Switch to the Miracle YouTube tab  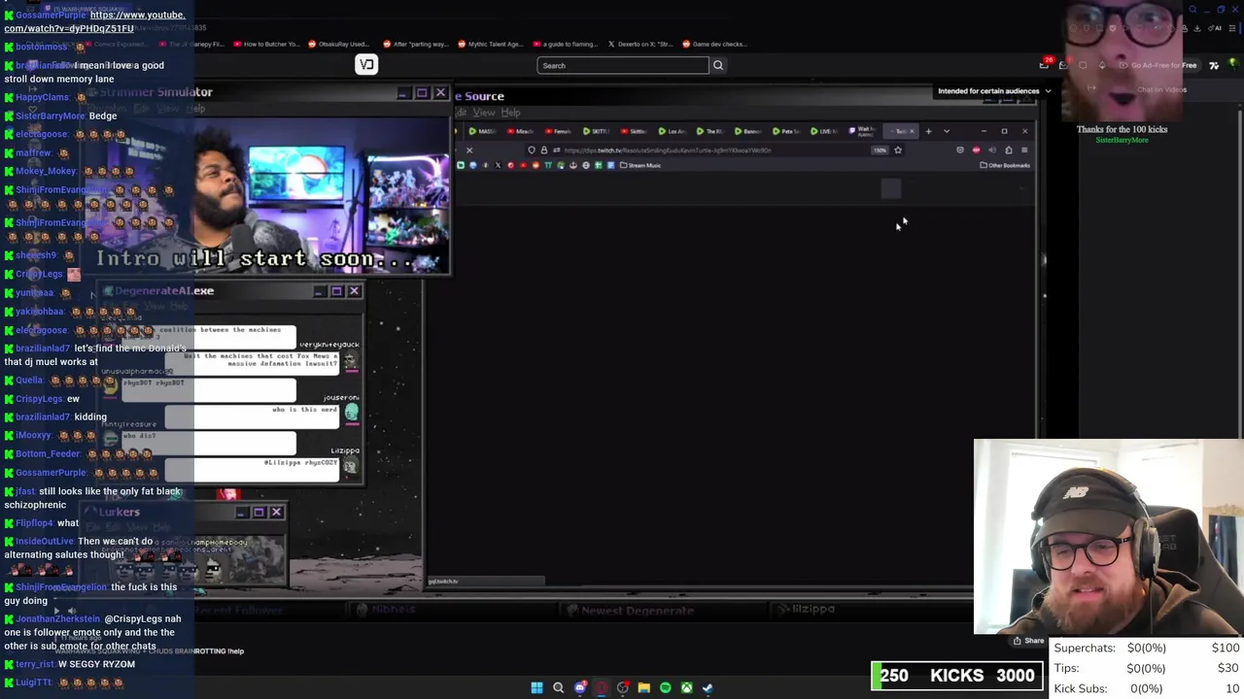520,131
